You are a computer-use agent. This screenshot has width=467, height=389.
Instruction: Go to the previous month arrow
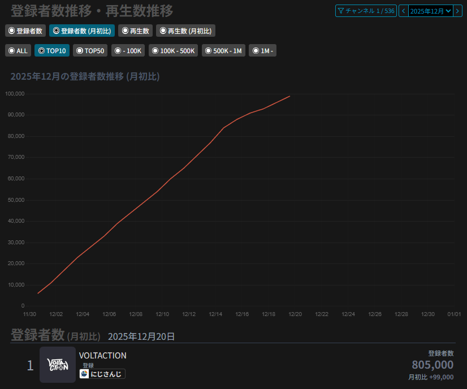coord(404,11)
